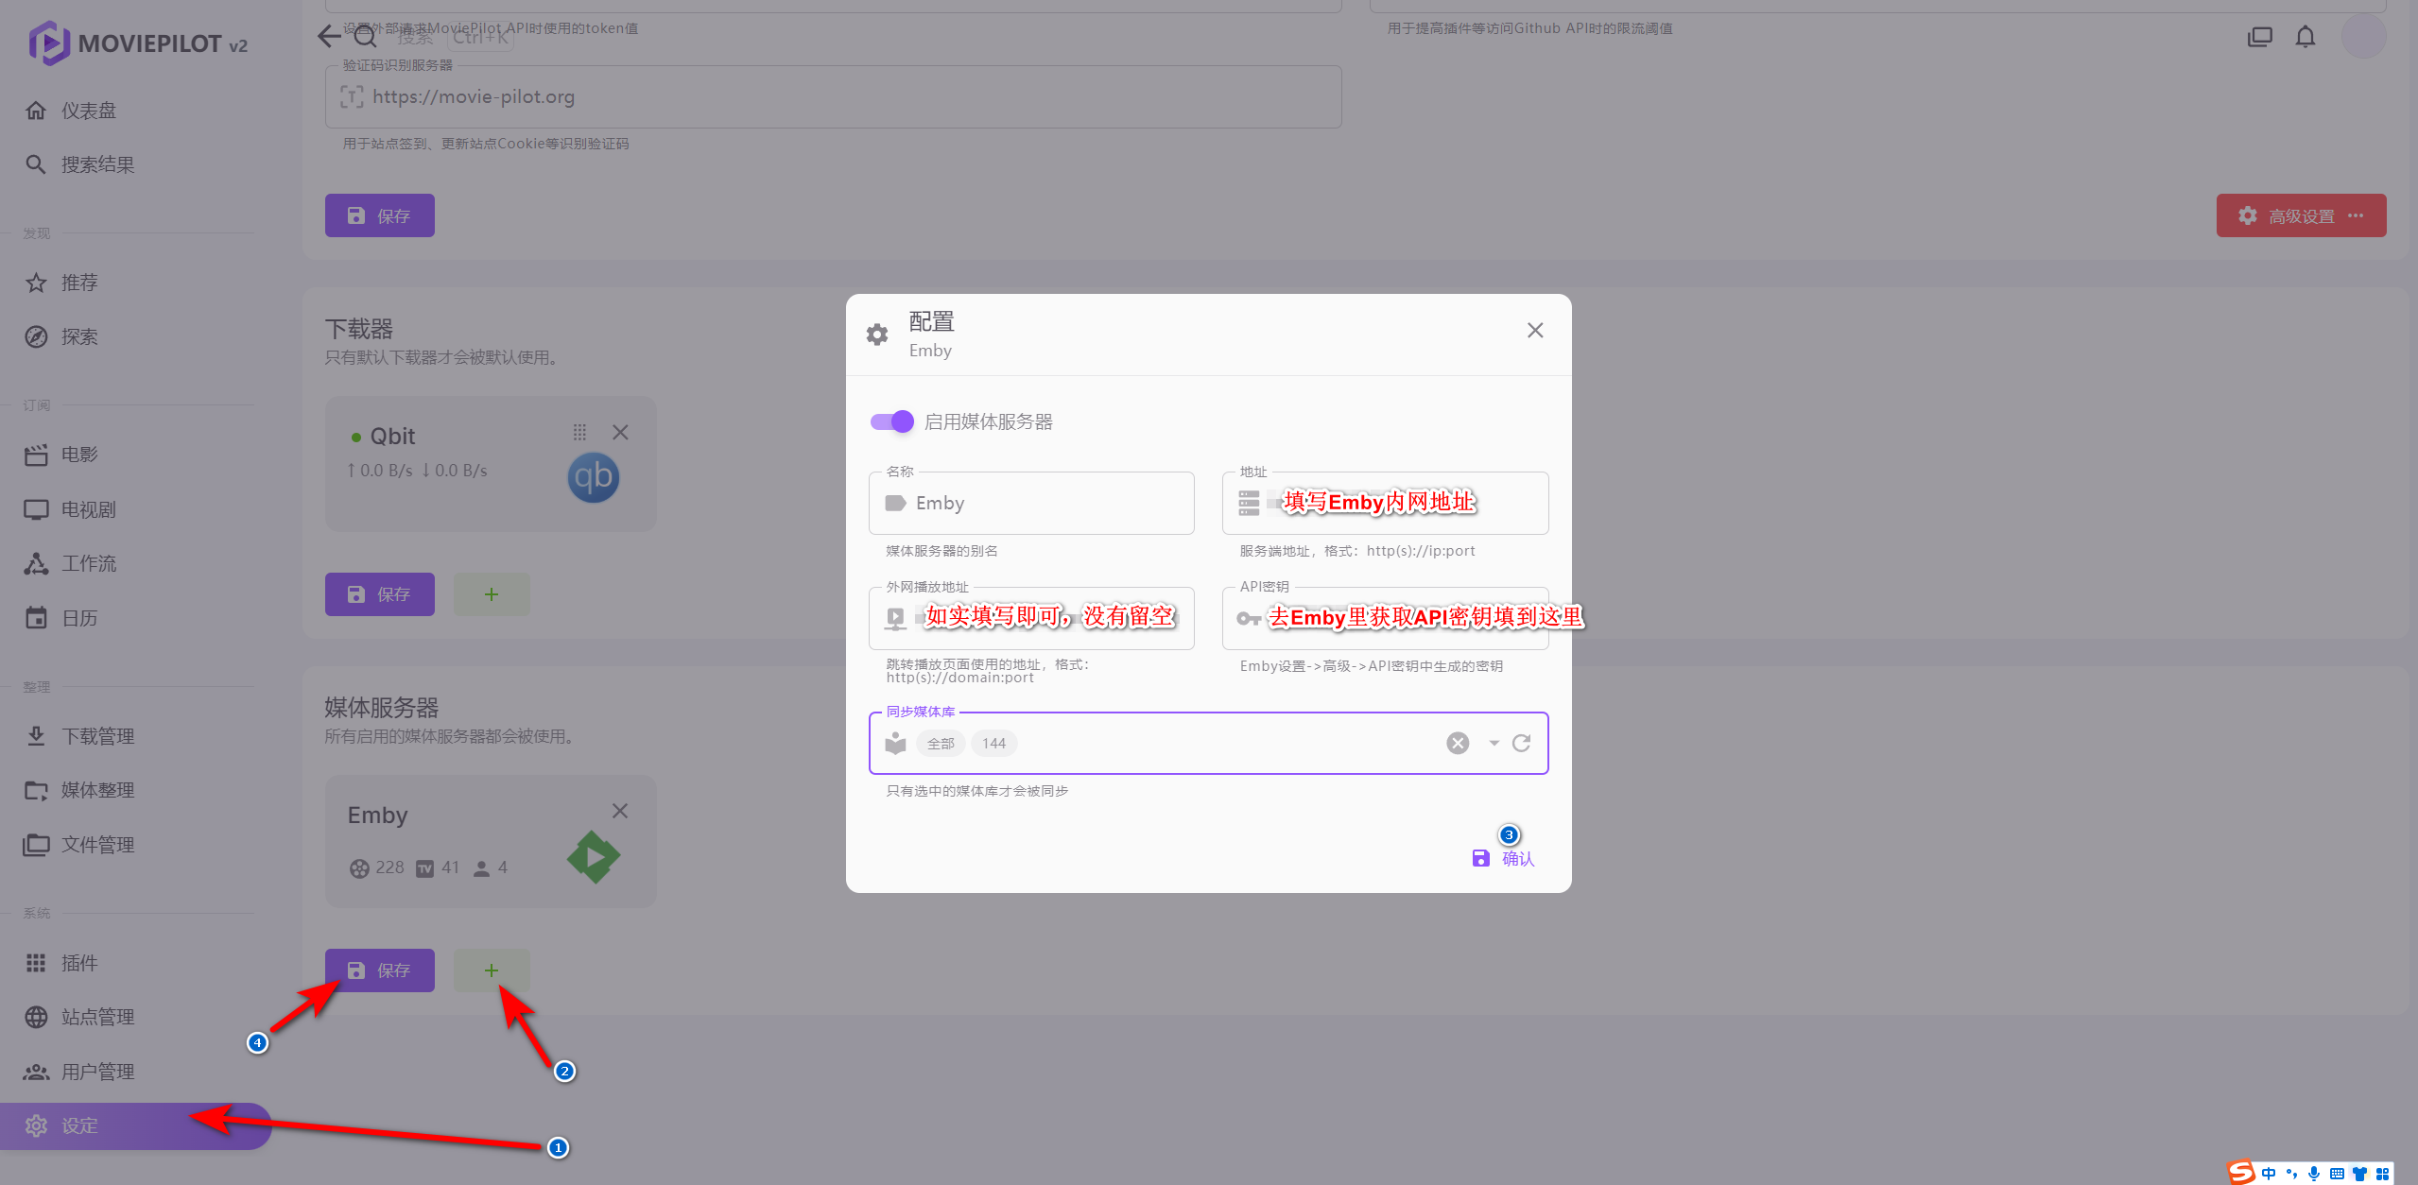Click the MoviePilot logo icon

(x=49, y=43)
